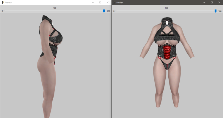Viewport: 223px width, 118px height.
Task: Click the slider track in the left Preview window
Action: click(55, 11)
